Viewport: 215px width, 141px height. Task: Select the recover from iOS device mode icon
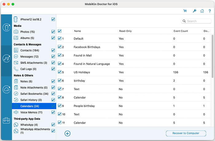(x=6, y=28)
